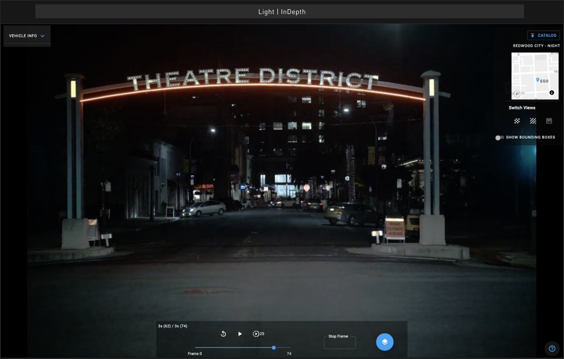This screenshot has height=359, width=564.
Task: Switch to the RGB image view icon
Action: pyautogui.click(x=549, y=121)
